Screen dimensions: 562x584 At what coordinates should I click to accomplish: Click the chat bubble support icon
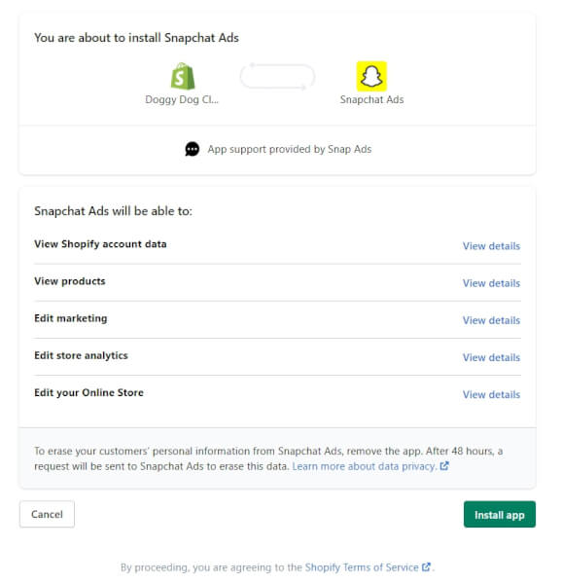coord(193,149)
